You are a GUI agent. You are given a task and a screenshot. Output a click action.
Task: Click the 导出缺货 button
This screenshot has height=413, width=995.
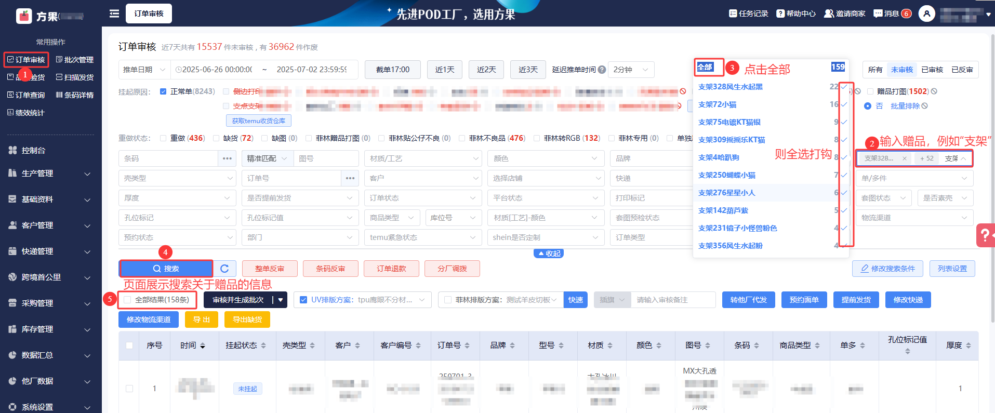(x=247, y=319)
